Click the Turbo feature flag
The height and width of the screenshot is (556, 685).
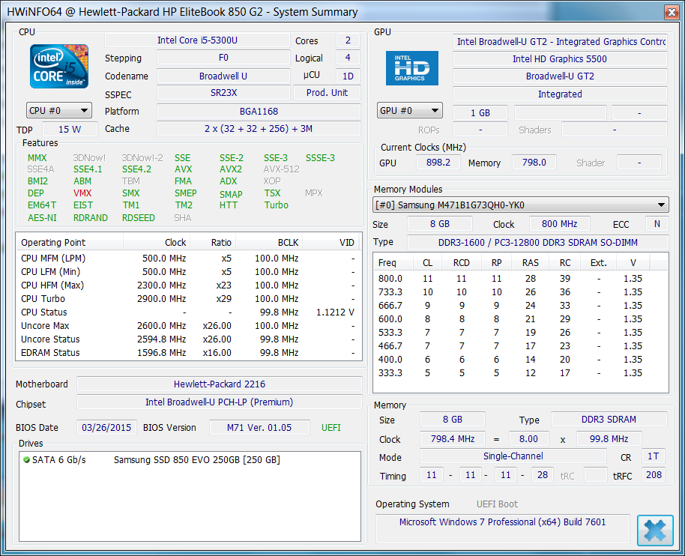click(x=276, y=205)
